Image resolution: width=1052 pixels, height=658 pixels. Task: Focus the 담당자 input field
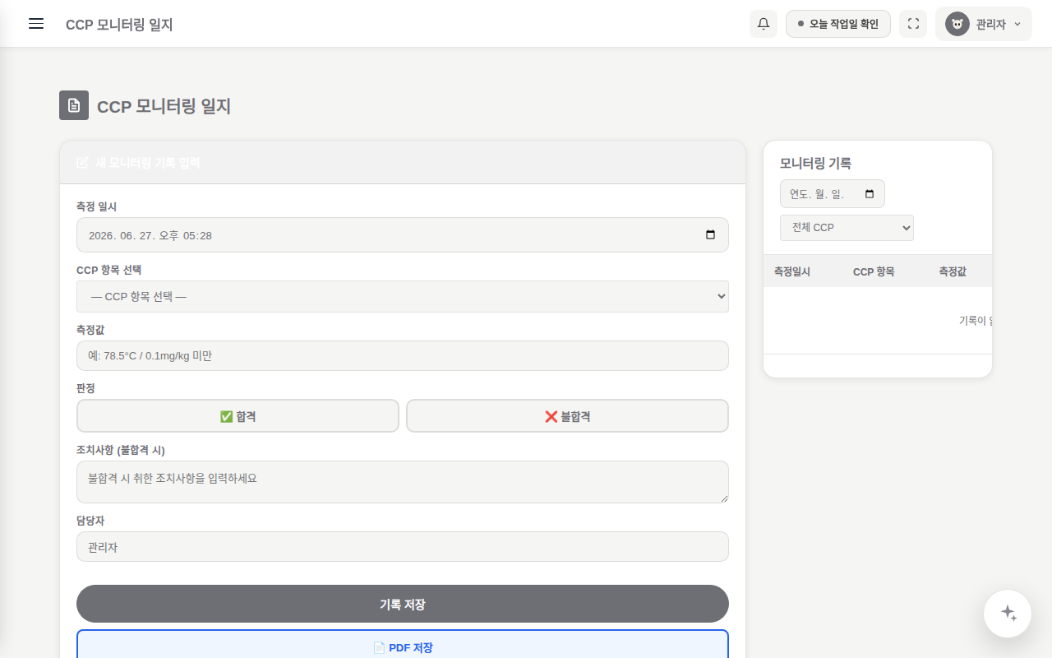pyautogui.click(x=403, y=547)
